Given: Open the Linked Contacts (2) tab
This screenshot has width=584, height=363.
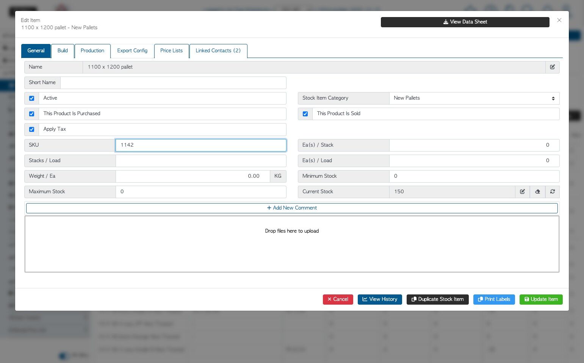Looking at the screenshot, I should pos(218,51).
